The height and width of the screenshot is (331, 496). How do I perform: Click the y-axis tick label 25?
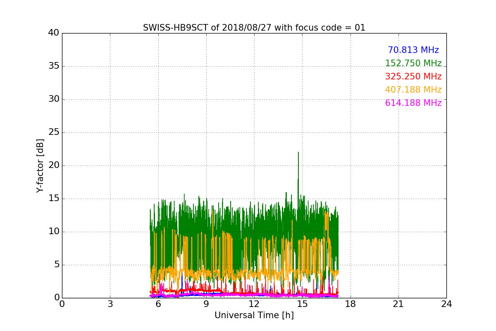tap(54, 132)
